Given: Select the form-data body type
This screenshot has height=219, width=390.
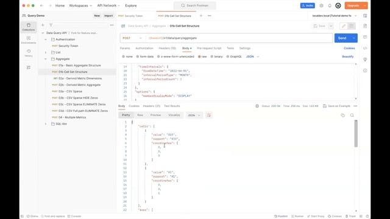Looking at the screenshot, I should [145, 57].
